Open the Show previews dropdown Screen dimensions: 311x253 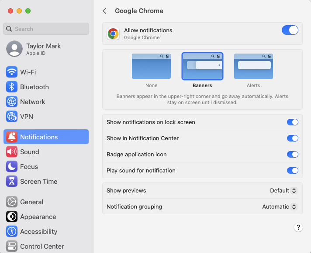point(283,191)
